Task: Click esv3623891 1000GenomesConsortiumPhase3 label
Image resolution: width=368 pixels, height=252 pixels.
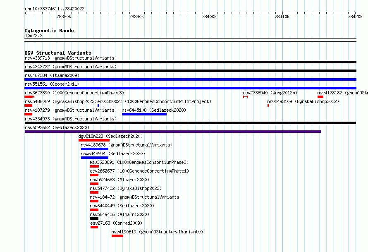Action: pyautogui.click(x=139, y=162)
